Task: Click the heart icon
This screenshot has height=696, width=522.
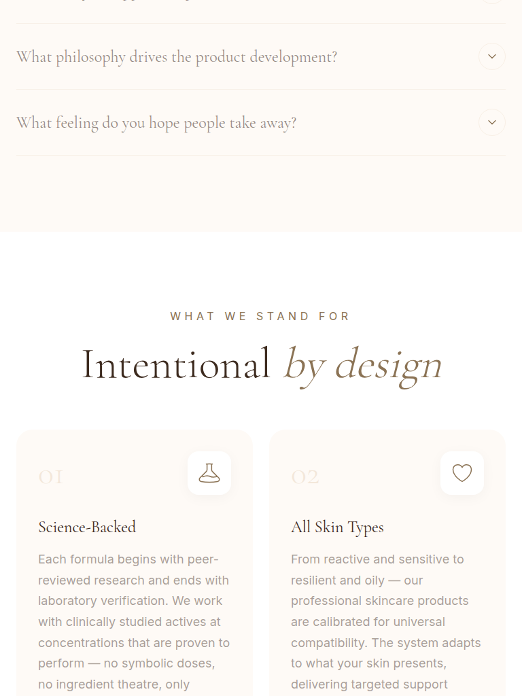Action: [462, 473]
